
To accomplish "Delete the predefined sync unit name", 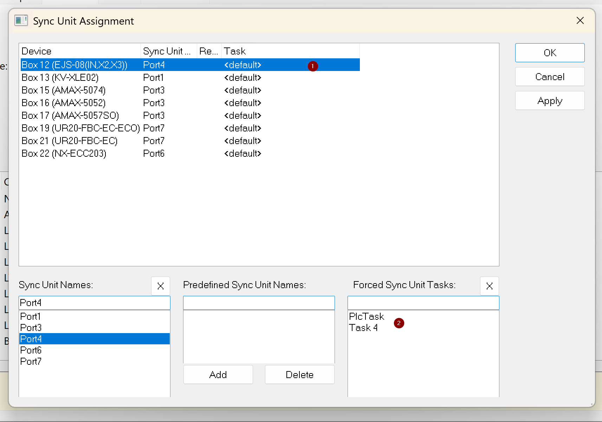I will tap(299, 375).
